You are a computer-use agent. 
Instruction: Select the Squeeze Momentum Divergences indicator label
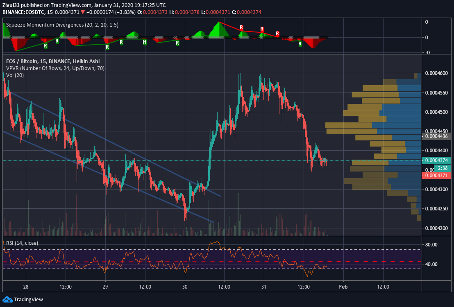pos(62,25)
